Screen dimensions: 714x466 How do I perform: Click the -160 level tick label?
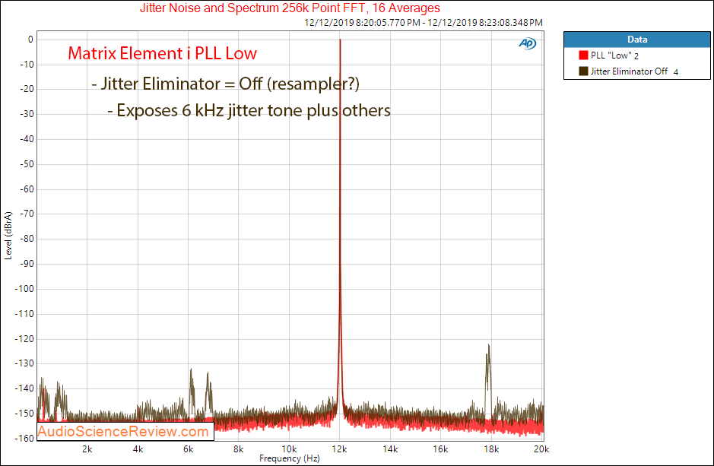(24, 438)
